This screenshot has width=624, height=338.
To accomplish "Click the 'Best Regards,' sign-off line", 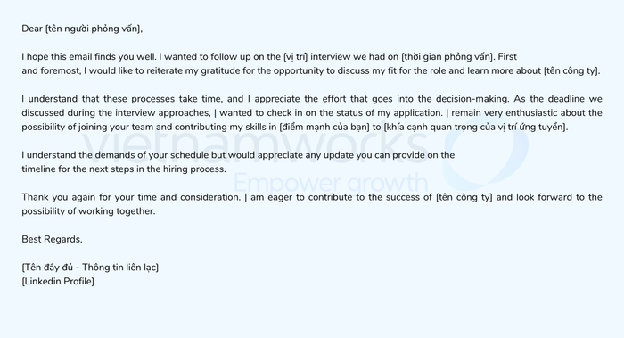I will tap(52, 239).
